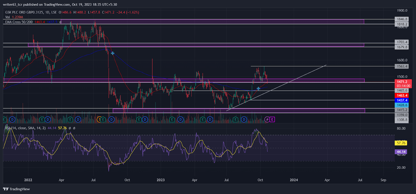Click the 1465.6 price label
416x194 pixels.
pyautogui.click(x=402, y=91)
